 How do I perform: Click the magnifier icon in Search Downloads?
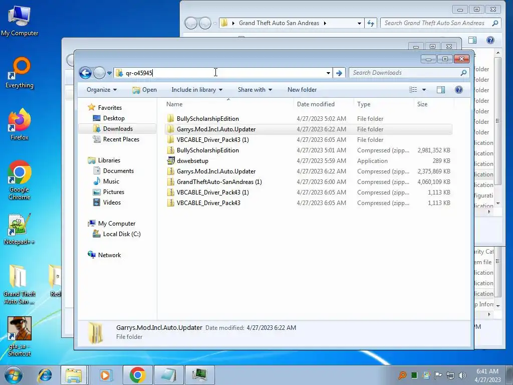463,73
